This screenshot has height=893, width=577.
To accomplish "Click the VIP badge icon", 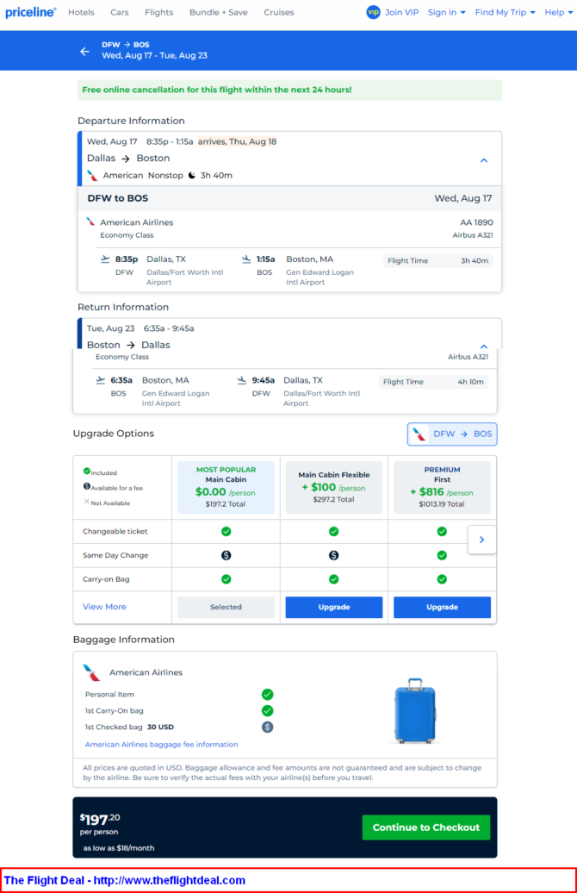I will [373, 12].
